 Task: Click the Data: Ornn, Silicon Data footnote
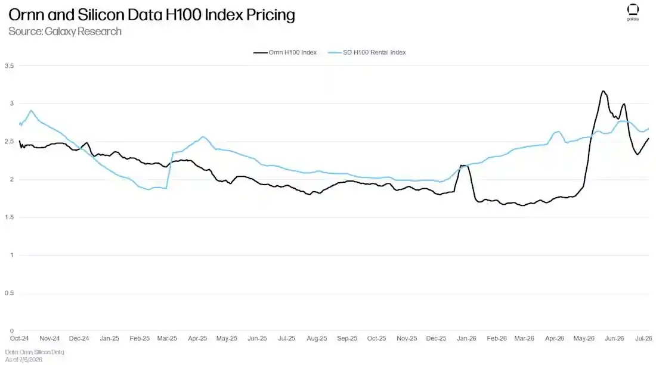coord(35,352)
